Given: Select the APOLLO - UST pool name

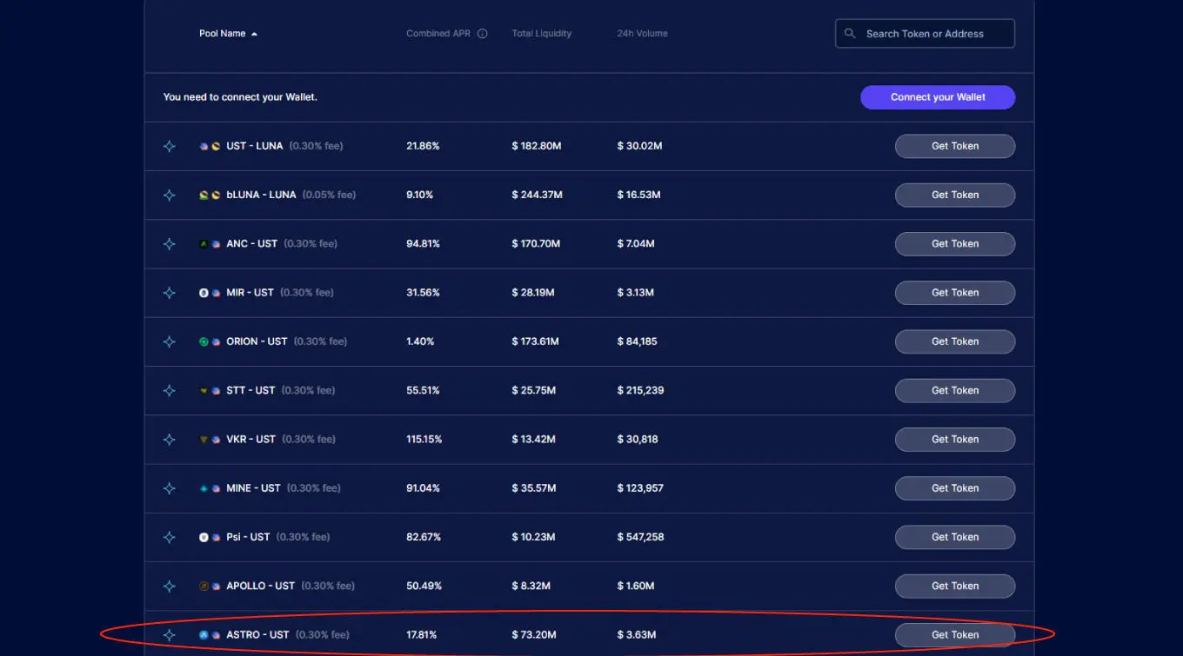Looking at the screenshot, I should pos(260,586).
